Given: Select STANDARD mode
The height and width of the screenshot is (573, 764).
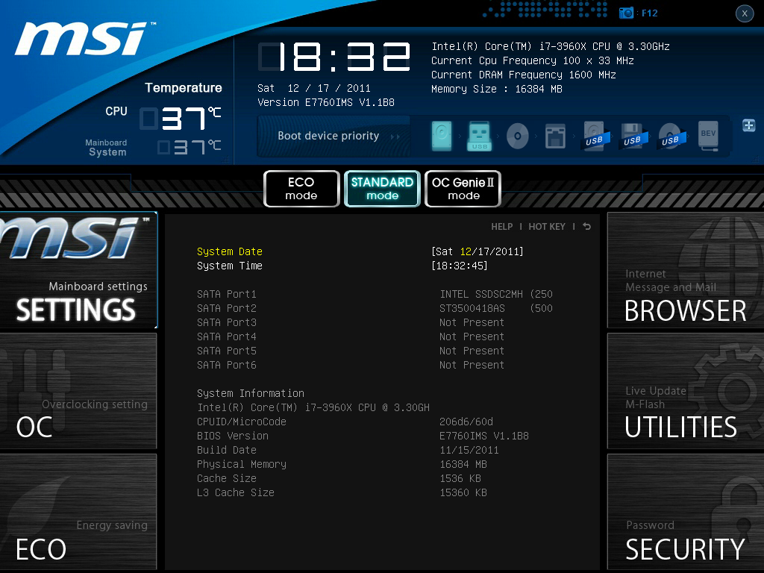Looking at the screenshot, I should pos(382,189).
